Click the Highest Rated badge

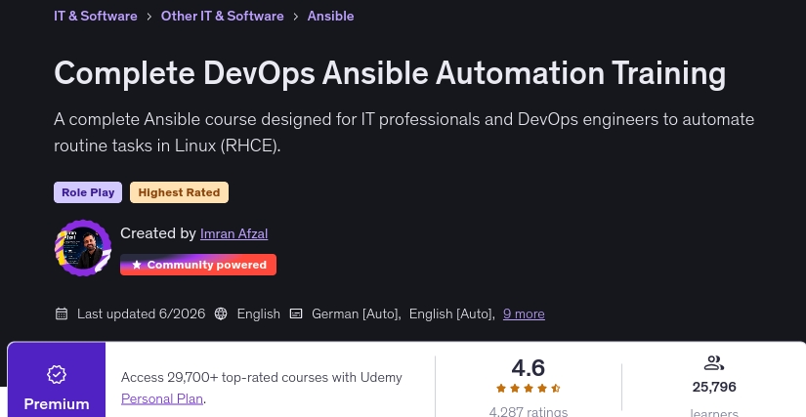179,192
